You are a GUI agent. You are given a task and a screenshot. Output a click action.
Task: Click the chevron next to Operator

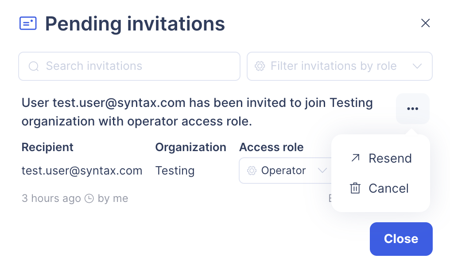pyautogui.click(x=322, y=171)
